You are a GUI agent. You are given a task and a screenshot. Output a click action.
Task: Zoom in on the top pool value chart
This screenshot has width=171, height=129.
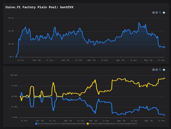[x=153, y=13]
